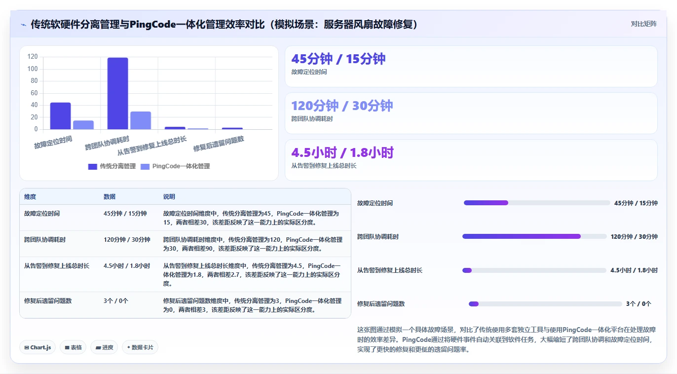Click the summary paragraph starting 这张图通过模拟

[506, 339]
